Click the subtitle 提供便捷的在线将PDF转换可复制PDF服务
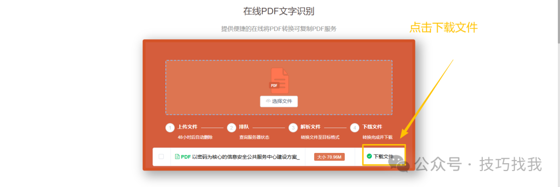 point(279,29)
